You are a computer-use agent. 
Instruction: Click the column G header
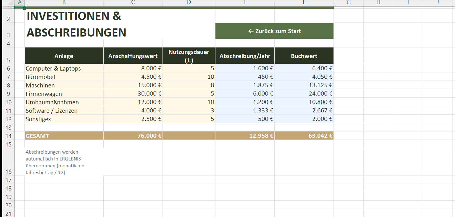pyautogui.click(x=348, y=2)
